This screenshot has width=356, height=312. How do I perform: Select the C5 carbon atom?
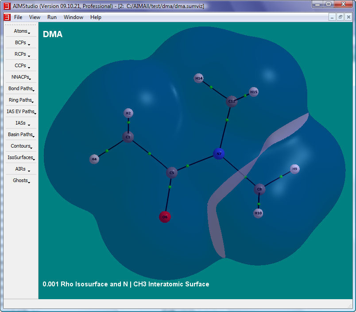tap(172, 172)
